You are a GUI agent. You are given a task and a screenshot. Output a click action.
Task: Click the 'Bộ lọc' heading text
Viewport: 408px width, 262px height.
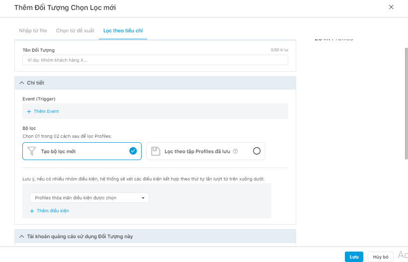29,128
